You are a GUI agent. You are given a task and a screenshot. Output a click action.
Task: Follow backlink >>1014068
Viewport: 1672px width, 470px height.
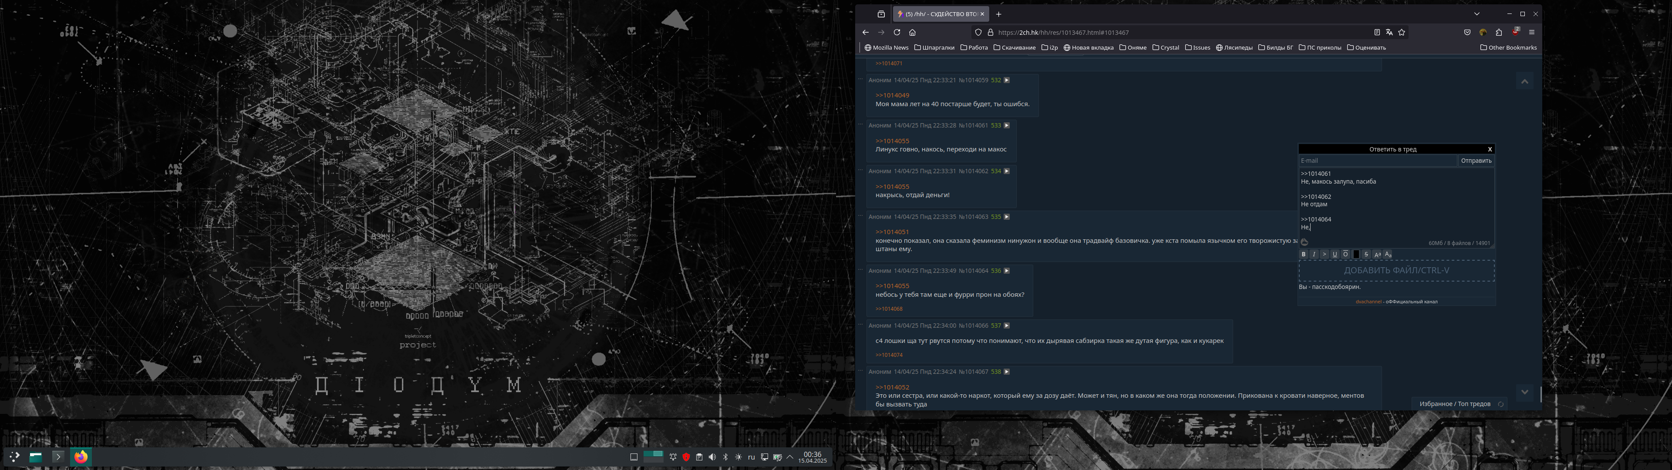(x=889, y=309)
